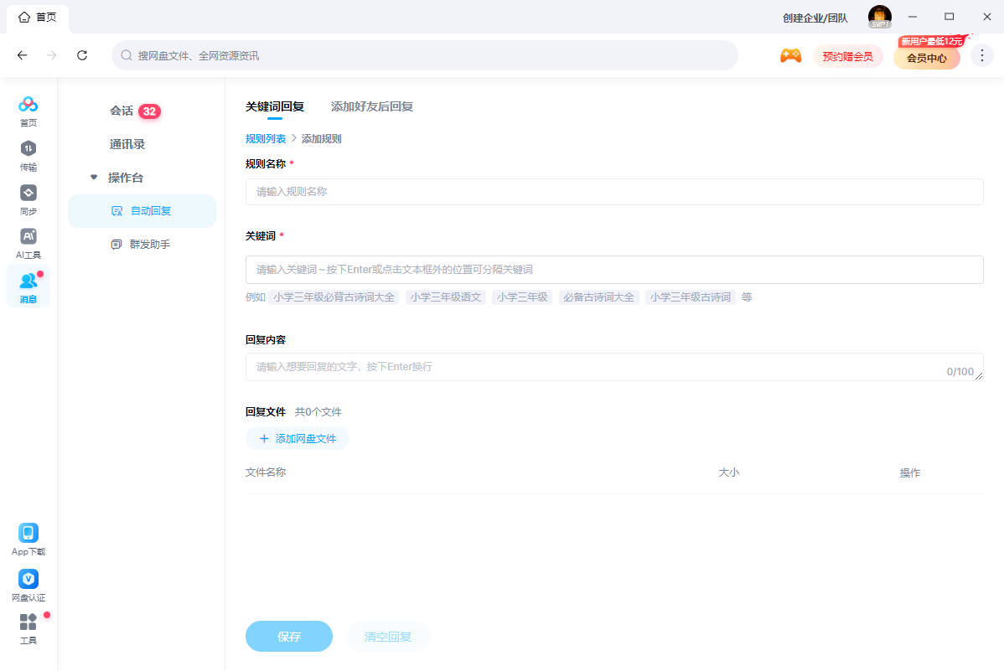Image resolution: width=1004 pixels, height=671 pixels.
Task: Open the AI工具 tools icon
Action: point(28,240)
